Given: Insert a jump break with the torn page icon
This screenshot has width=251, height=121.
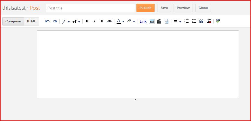Looking at the screenshot, I should coord(166,21).
